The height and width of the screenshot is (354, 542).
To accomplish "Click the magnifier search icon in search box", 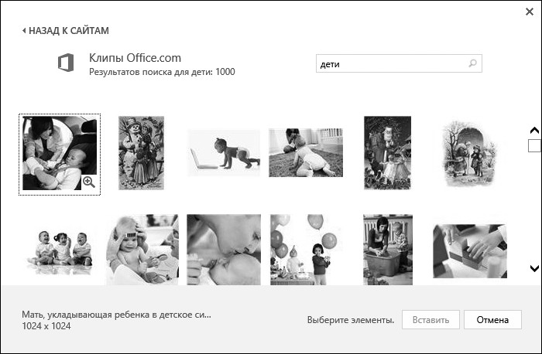I will 472,64.
